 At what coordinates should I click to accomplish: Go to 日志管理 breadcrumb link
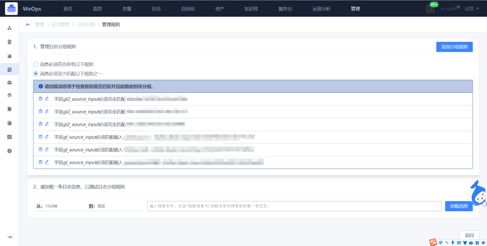(60, 24)
